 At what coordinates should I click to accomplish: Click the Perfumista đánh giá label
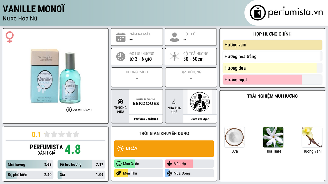[46, 149]
